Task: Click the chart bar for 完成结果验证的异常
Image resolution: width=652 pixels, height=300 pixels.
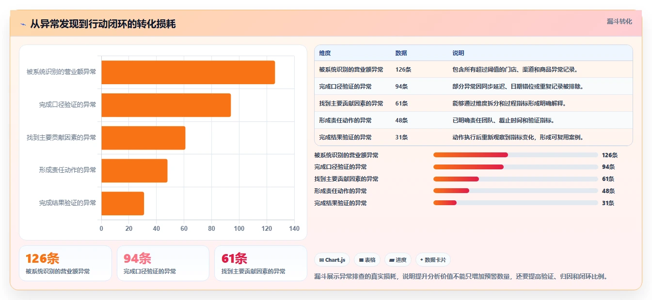Action: 123,203
